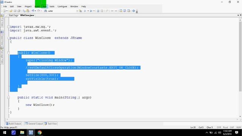The width and height of the screenshot is (242, 136).
Task: Open the Configure menu
Action: [62, 6]
